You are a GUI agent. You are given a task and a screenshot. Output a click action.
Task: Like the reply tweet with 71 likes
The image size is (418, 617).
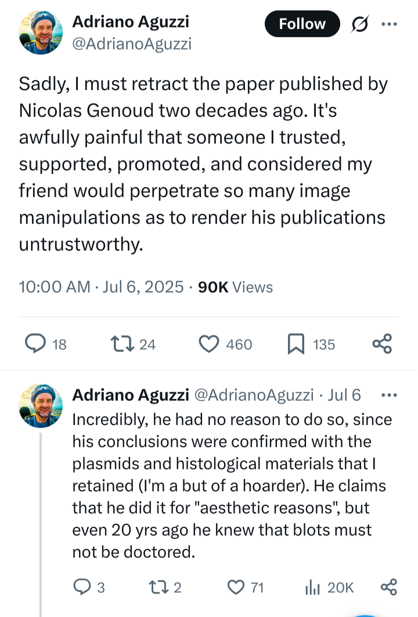pyautogui.click(x=236, y=587)
